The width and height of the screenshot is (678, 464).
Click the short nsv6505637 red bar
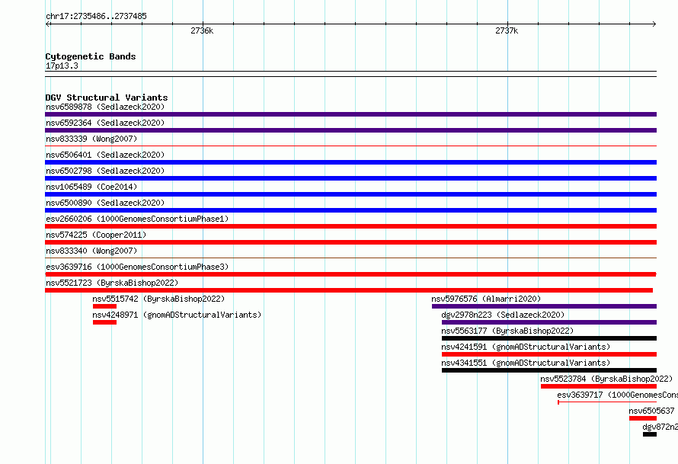(x=643, y=418)
